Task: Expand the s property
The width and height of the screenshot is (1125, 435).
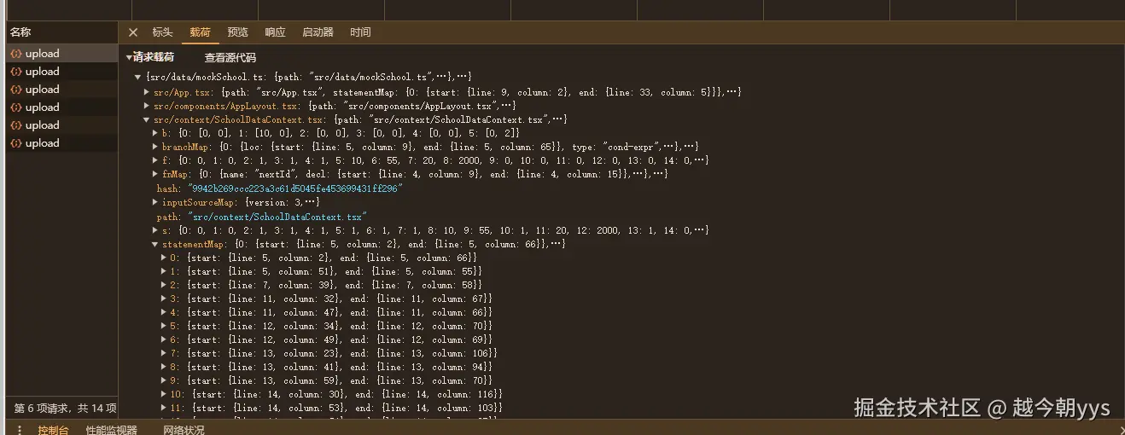Action: [x=155, y=230]
